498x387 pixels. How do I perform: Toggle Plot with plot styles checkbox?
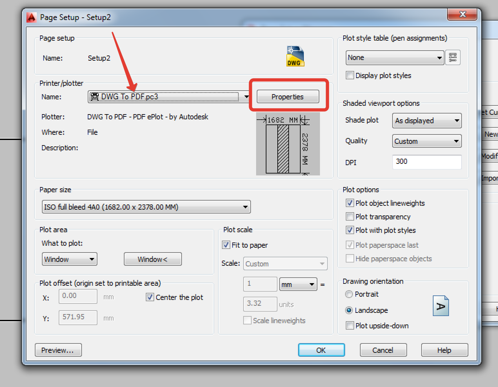pyautogui.click(x=350, y=230)
